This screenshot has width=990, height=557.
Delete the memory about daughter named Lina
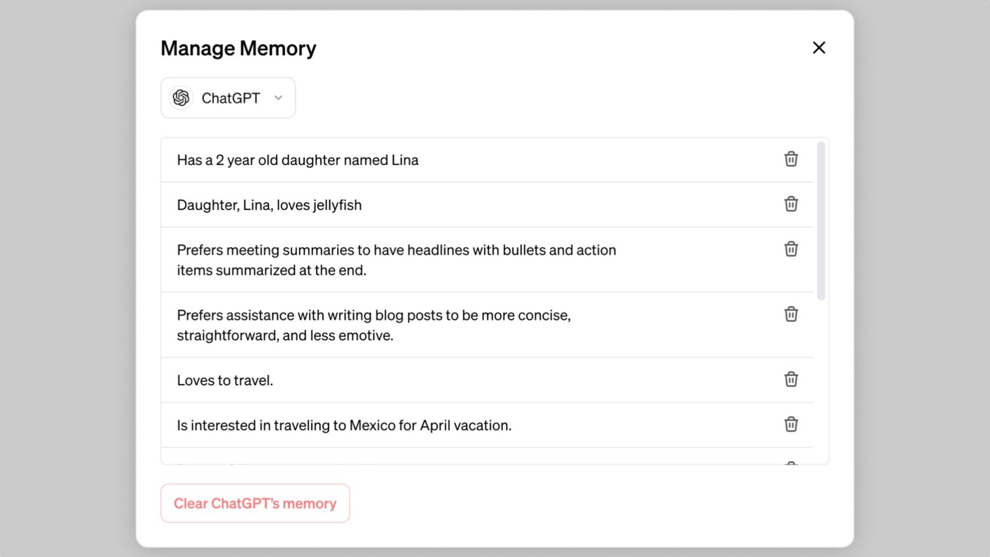click(x=791, y=159)
